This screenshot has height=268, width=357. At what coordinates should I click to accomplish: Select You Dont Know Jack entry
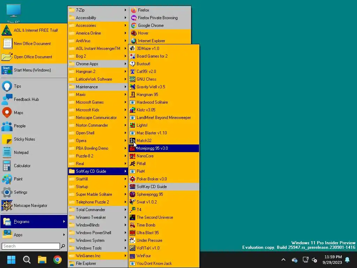pos(164,263)
